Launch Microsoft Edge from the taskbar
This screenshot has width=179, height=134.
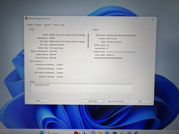coord(107,133)
